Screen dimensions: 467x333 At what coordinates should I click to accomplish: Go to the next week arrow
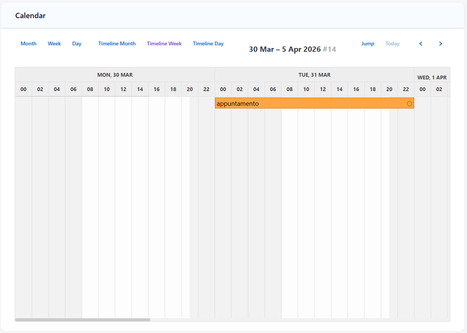[441, 44]
